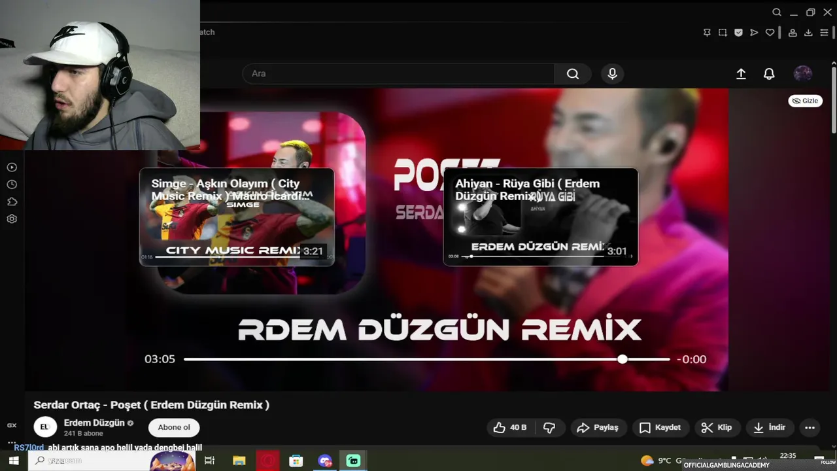Click the browser title-bar search icon

[777, 12]
